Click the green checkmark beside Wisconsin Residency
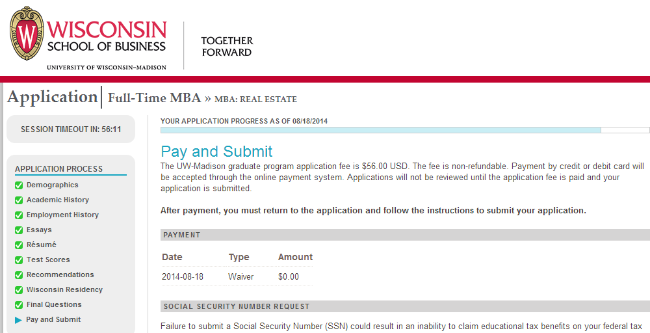This screenshot has height=333, width=650. click(19, 290)
